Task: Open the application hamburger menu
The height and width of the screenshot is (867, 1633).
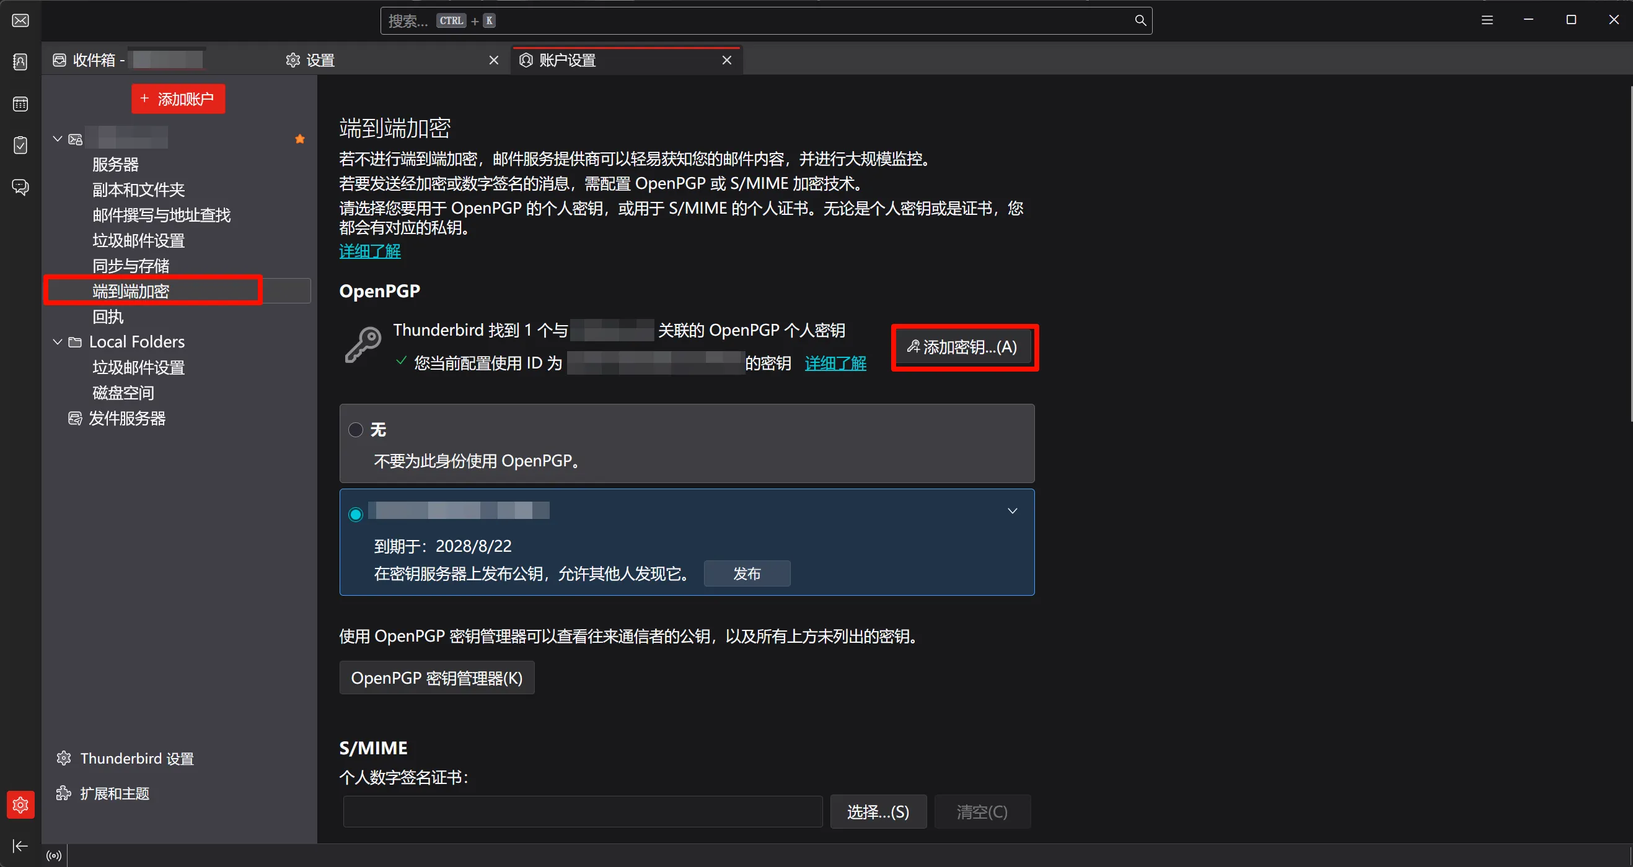Action: tap(1487, 20)
